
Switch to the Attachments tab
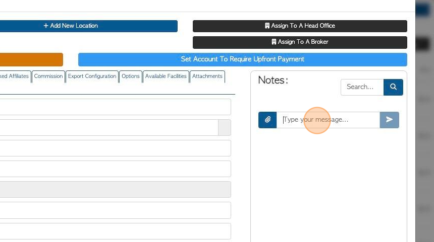[x=207, y=76]
